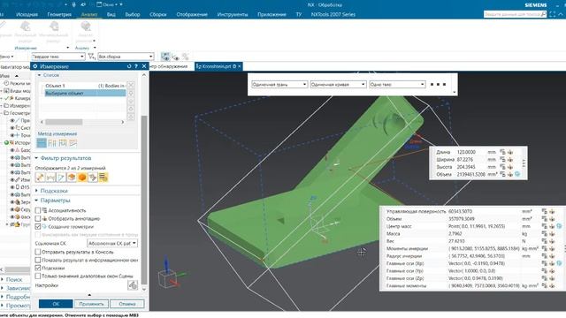Close the measurement dialog
This screenshot has width=566, height=318.
coord(144,66)
